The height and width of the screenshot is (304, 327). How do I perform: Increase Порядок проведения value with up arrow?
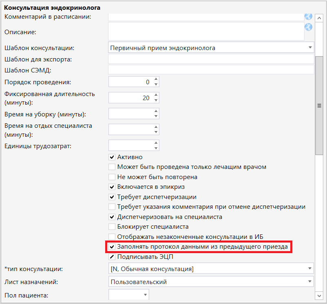(155, 79)
